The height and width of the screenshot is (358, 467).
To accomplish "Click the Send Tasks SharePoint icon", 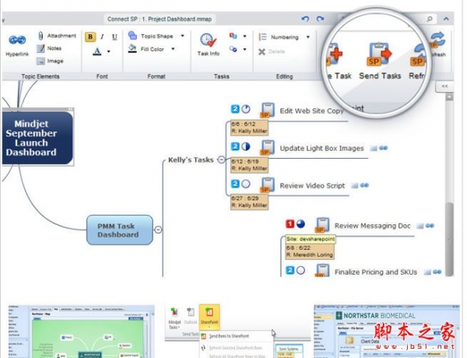I will click(380, 54).
